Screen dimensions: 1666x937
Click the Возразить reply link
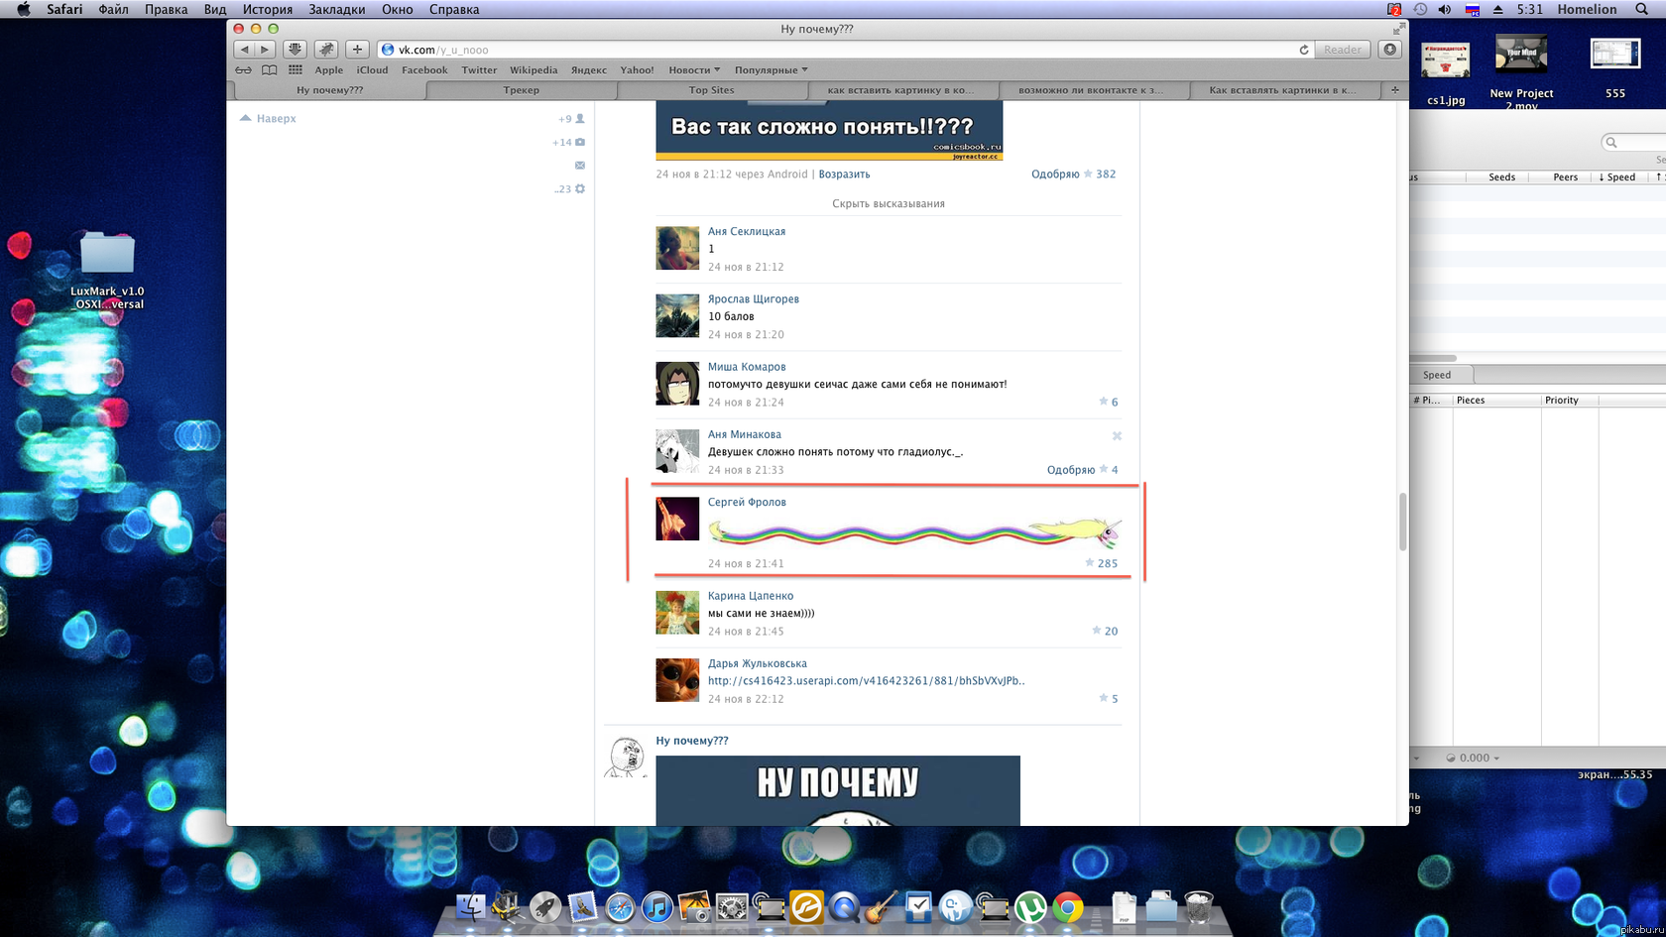[x=844, y=175]
